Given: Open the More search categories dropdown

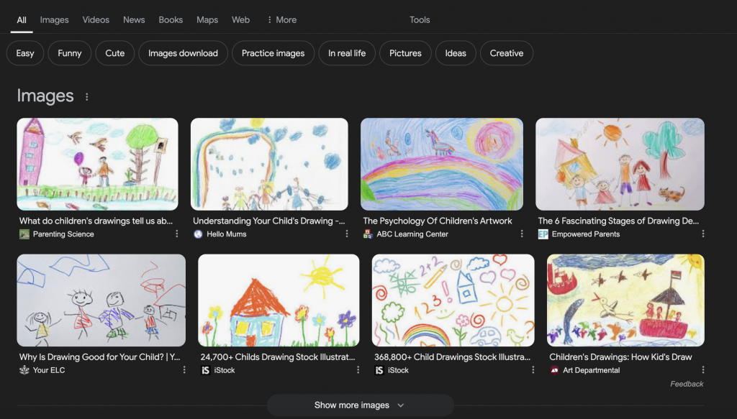Looking at the screenshot, I should tap(281, 20).
